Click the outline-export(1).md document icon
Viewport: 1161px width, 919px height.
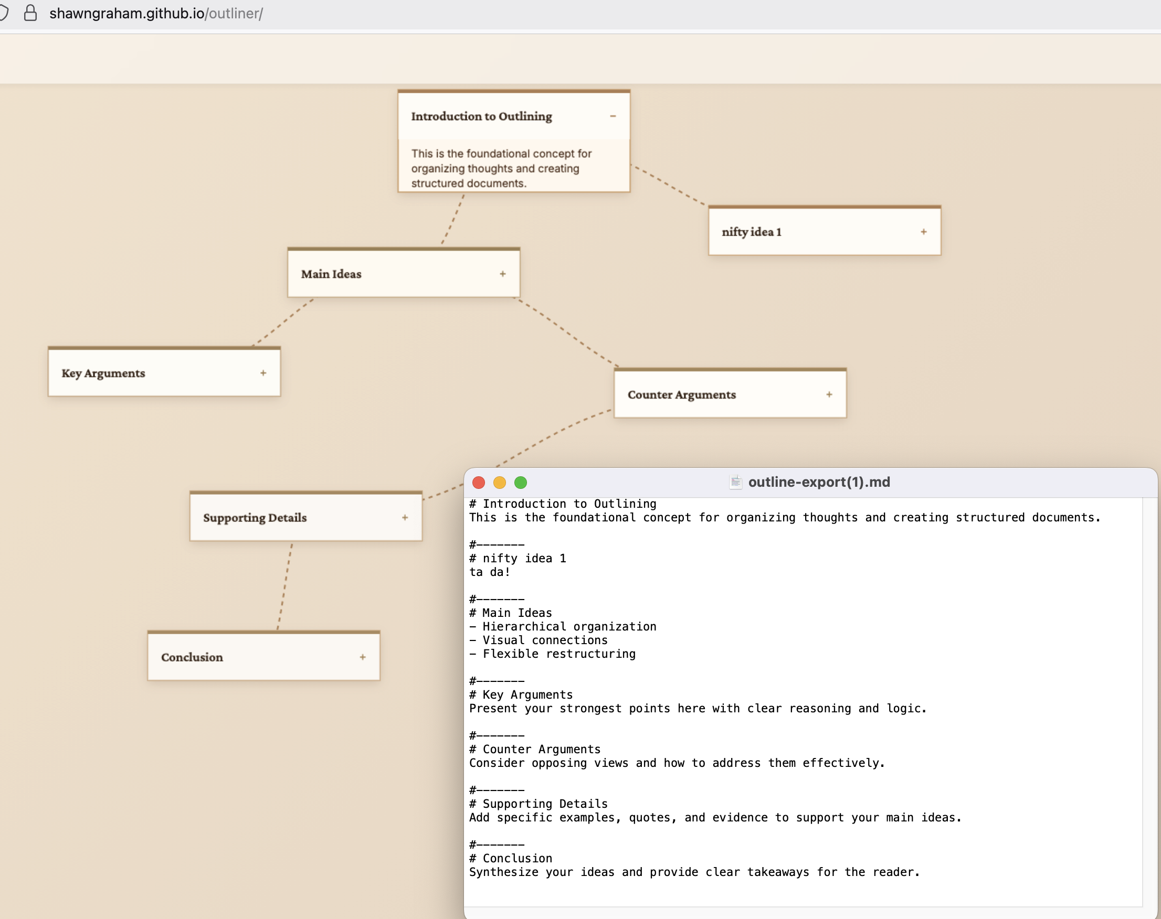tap(735, 482)
